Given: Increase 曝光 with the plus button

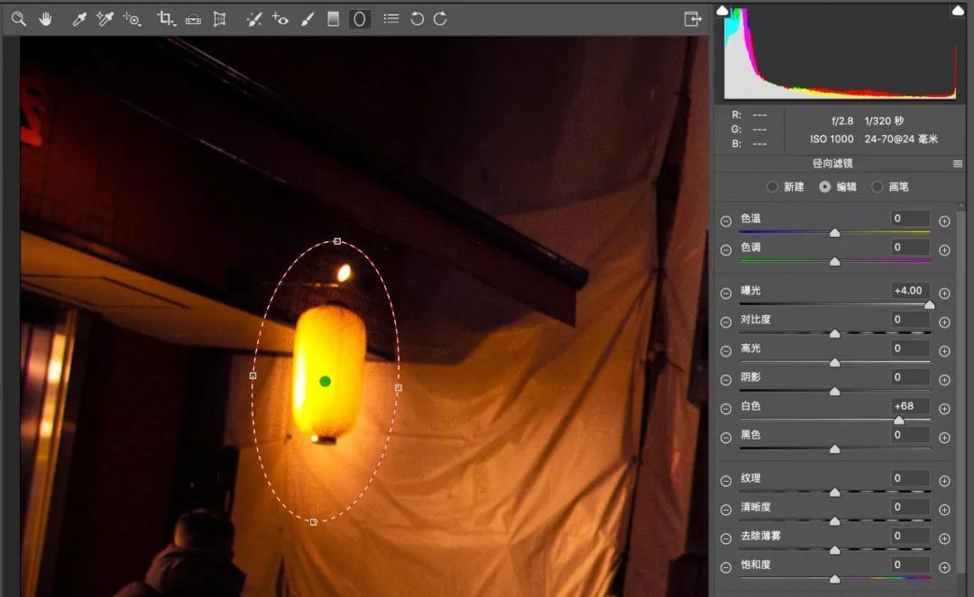Looking at the screenshot, I should click(x=944, y=294).
